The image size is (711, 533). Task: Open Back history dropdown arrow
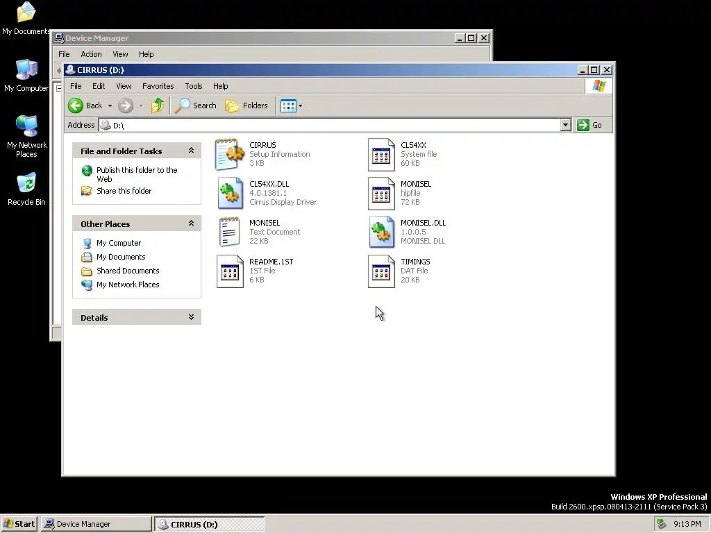click(x=110, y=105)
